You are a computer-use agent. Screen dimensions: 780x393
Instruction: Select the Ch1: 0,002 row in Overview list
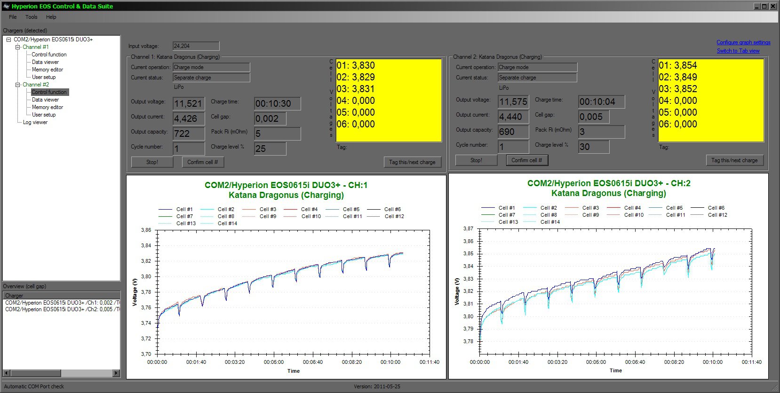point(62,303)
